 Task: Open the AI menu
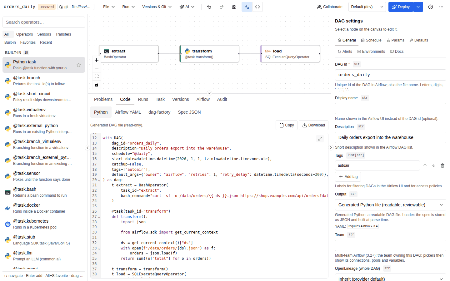click(x=187, y=7)
